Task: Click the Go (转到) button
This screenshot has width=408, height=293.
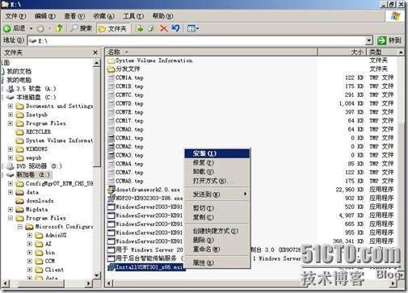Action: [x=389, y=40]
